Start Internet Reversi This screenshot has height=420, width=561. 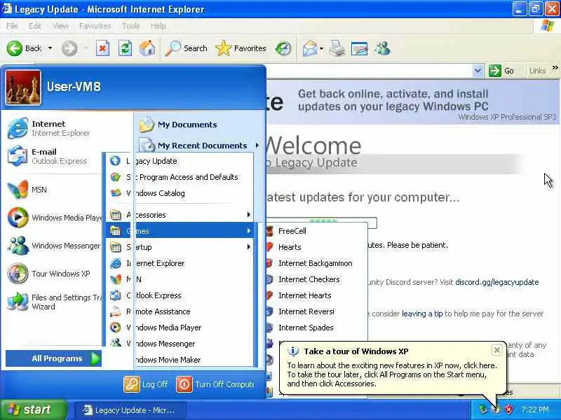pos(316,311)
